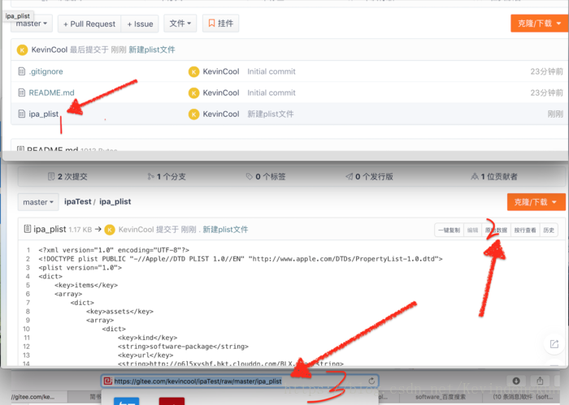The height and width of the screenshot is (405, 569).
Task: Click the + Pull Request button
Action: (x=89, y=24)
